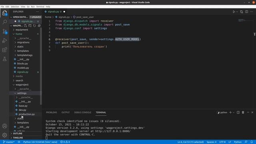Refresh the explorer tree

(x=34, y=26)
